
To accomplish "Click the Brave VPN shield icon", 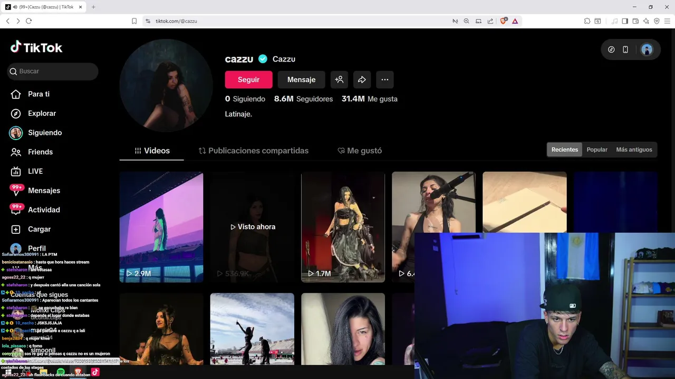I will (657, 21).
